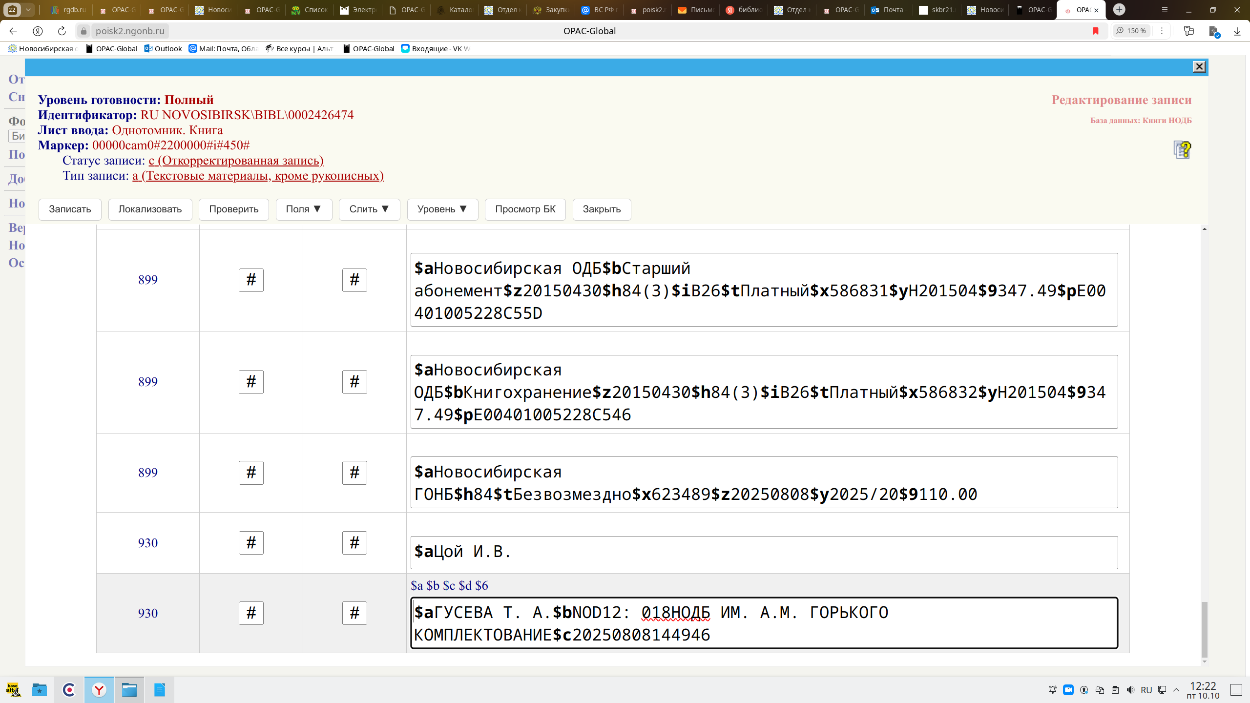
Task: Go back with the browser back arrow
Action: (x=13, y=31)
